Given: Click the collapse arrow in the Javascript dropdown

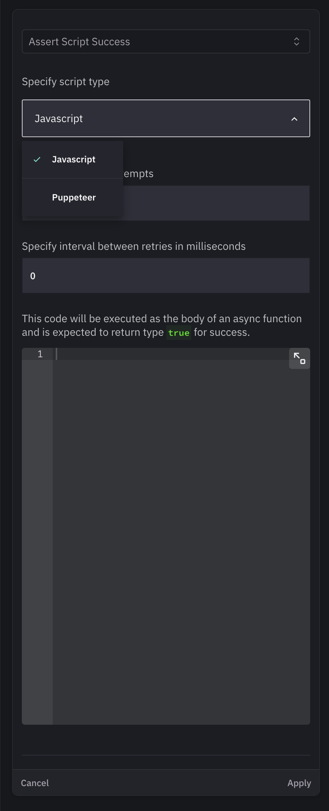Looking at the screenshot, I should pos(294,119).
